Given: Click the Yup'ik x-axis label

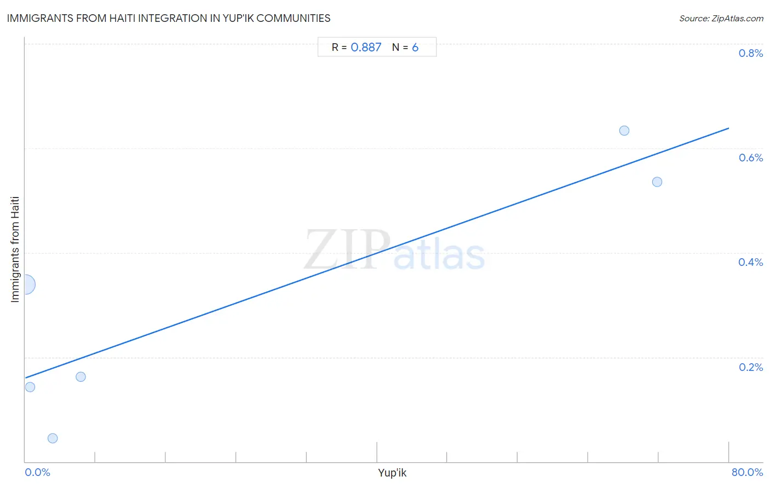Looking at the screenshot, I should pyautogui.click(x=392, y=473).
